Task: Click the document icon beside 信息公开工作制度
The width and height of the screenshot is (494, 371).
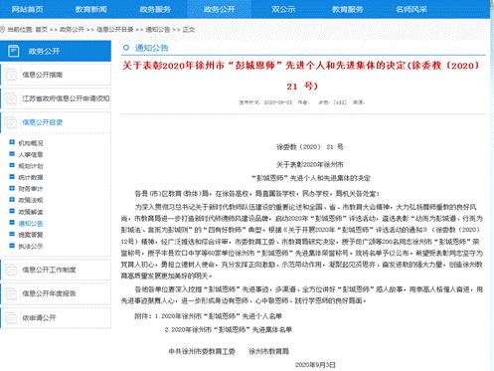Action: pos(11,270)
